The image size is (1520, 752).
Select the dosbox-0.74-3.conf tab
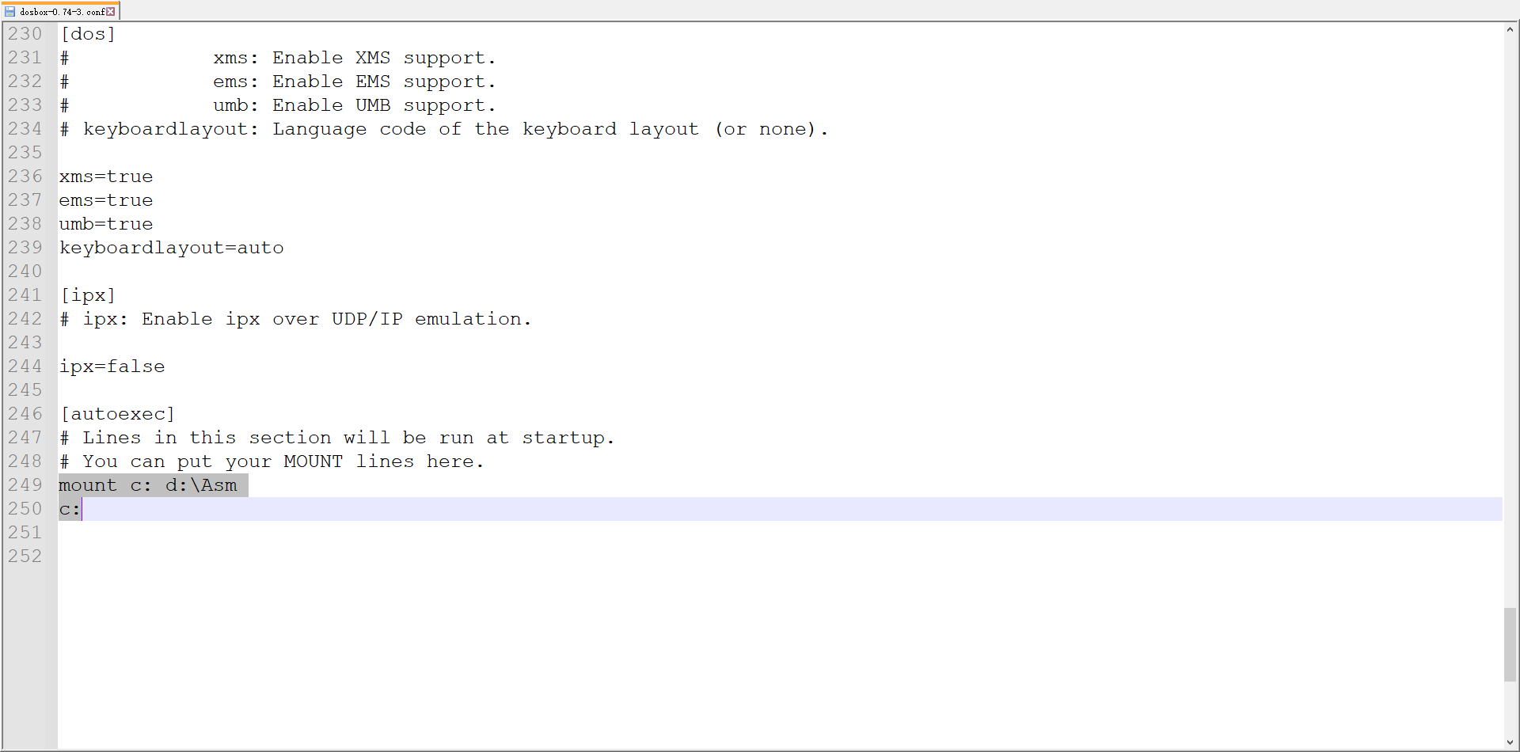coord(60,11)
